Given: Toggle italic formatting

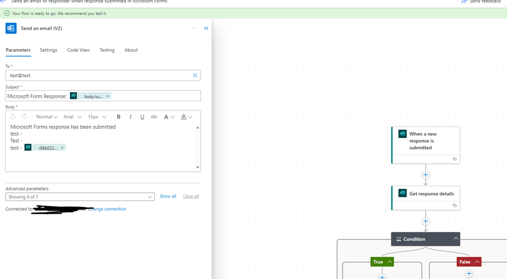Looking at the screenshot, I should 130,117.
